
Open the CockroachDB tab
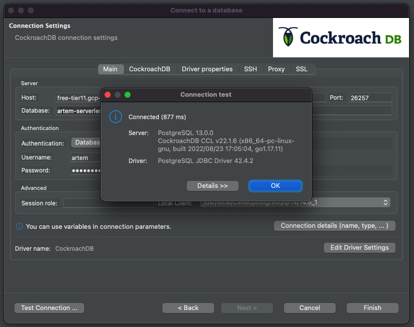(x=149, y=69)
